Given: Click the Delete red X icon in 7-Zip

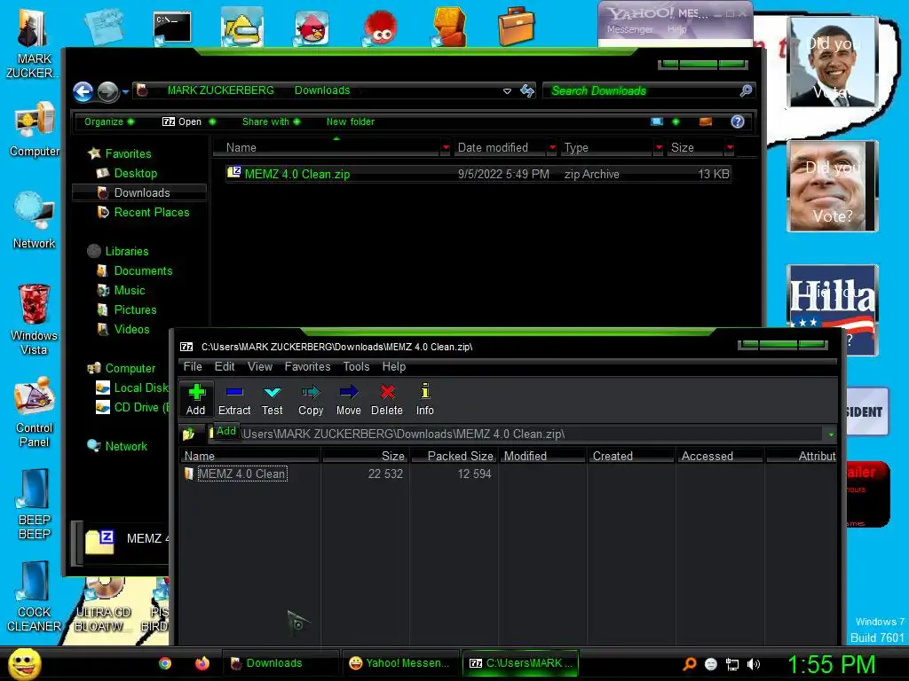Looking at the screenshot, I should point(387,392).
